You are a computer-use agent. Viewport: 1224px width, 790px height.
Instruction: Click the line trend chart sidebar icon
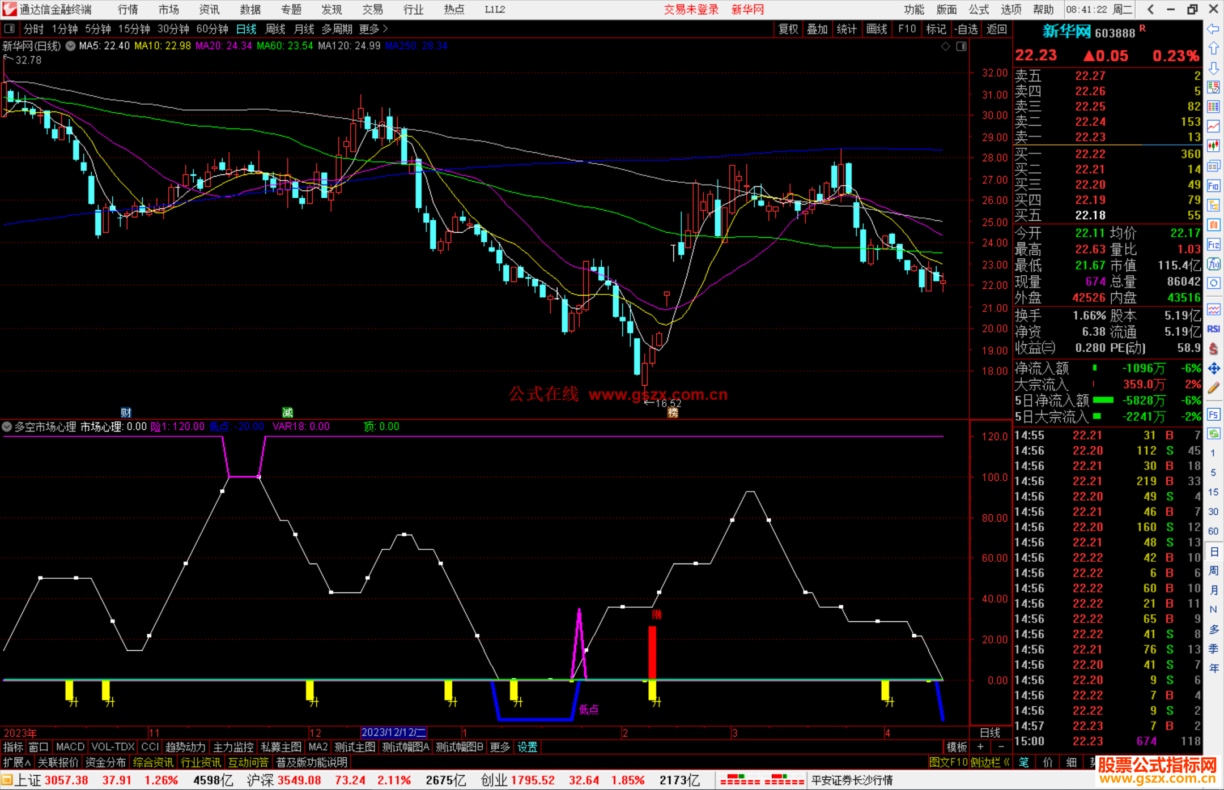coord(1213,126)
